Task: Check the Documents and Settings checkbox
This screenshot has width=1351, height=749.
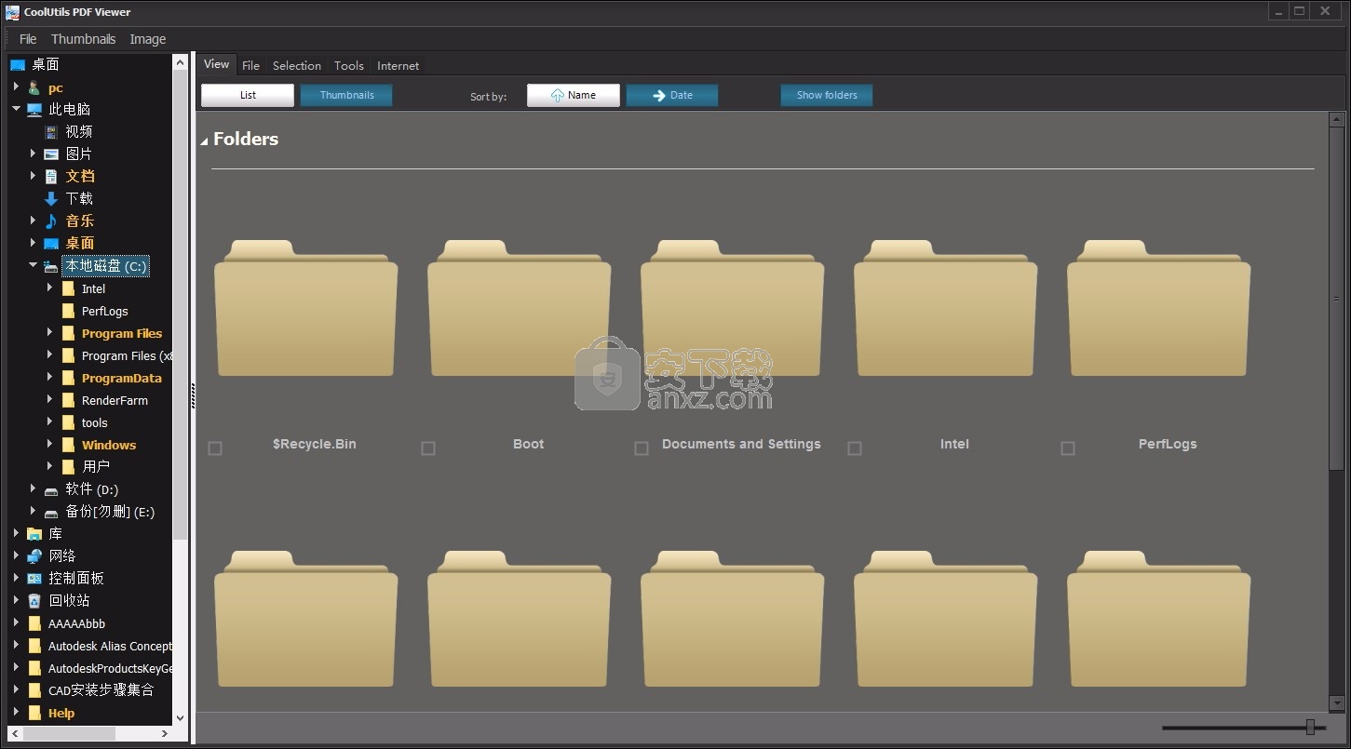Action: click(642, 448)
